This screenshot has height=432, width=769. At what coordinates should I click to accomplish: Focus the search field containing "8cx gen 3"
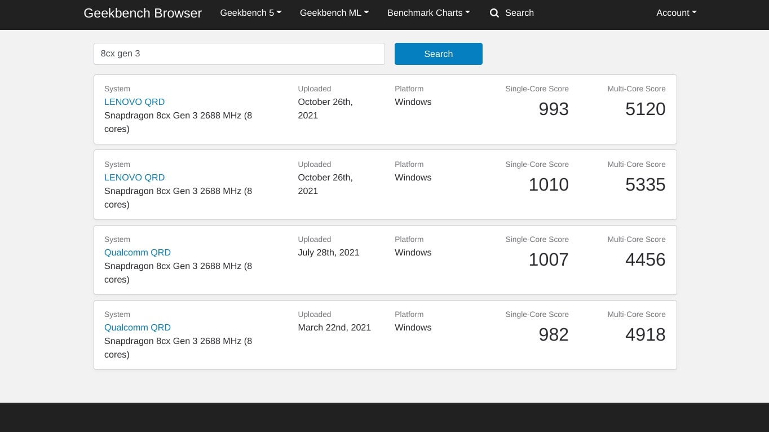pos(239,54)
